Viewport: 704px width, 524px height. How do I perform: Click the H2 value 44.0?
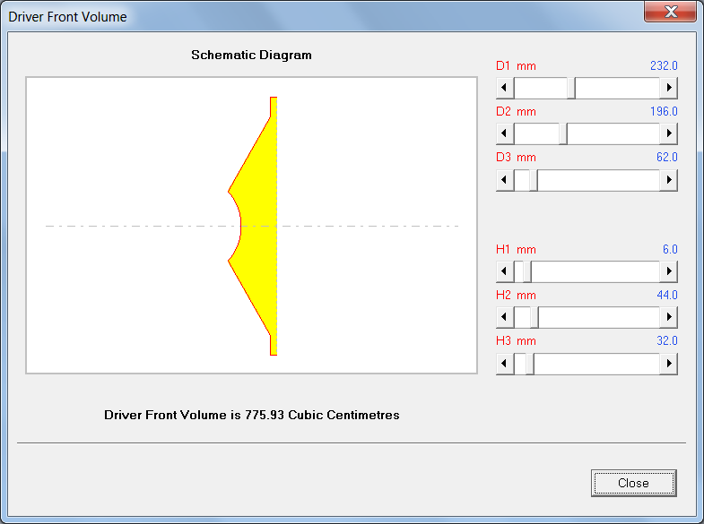coord(666,296)
